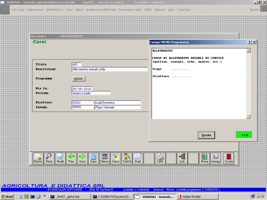Click the 'Struttura' line in memo text

(x=172, y=76)
